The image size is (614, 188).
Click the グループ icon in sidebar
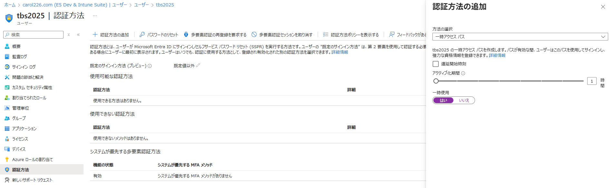[x=7, y=118]
